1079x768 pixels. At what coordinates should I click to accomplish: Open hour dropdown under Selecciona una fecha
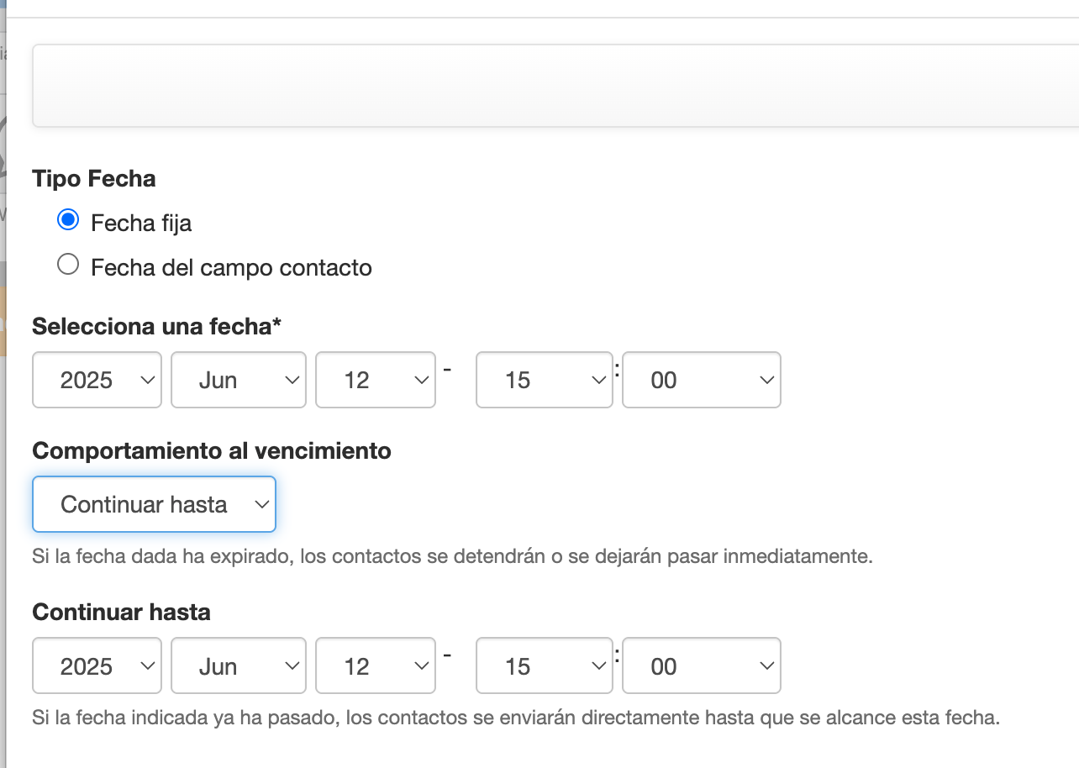544,380
